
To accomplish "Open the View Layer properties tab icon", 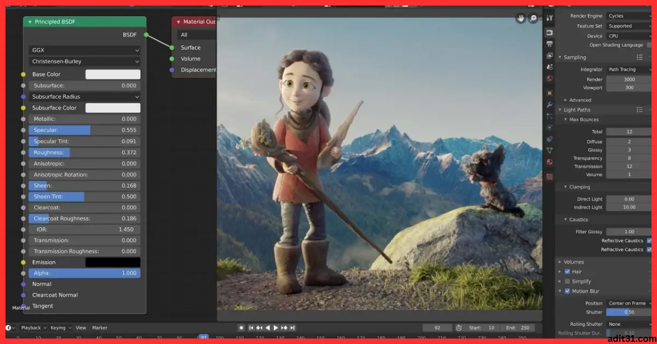I will (550, 55).
